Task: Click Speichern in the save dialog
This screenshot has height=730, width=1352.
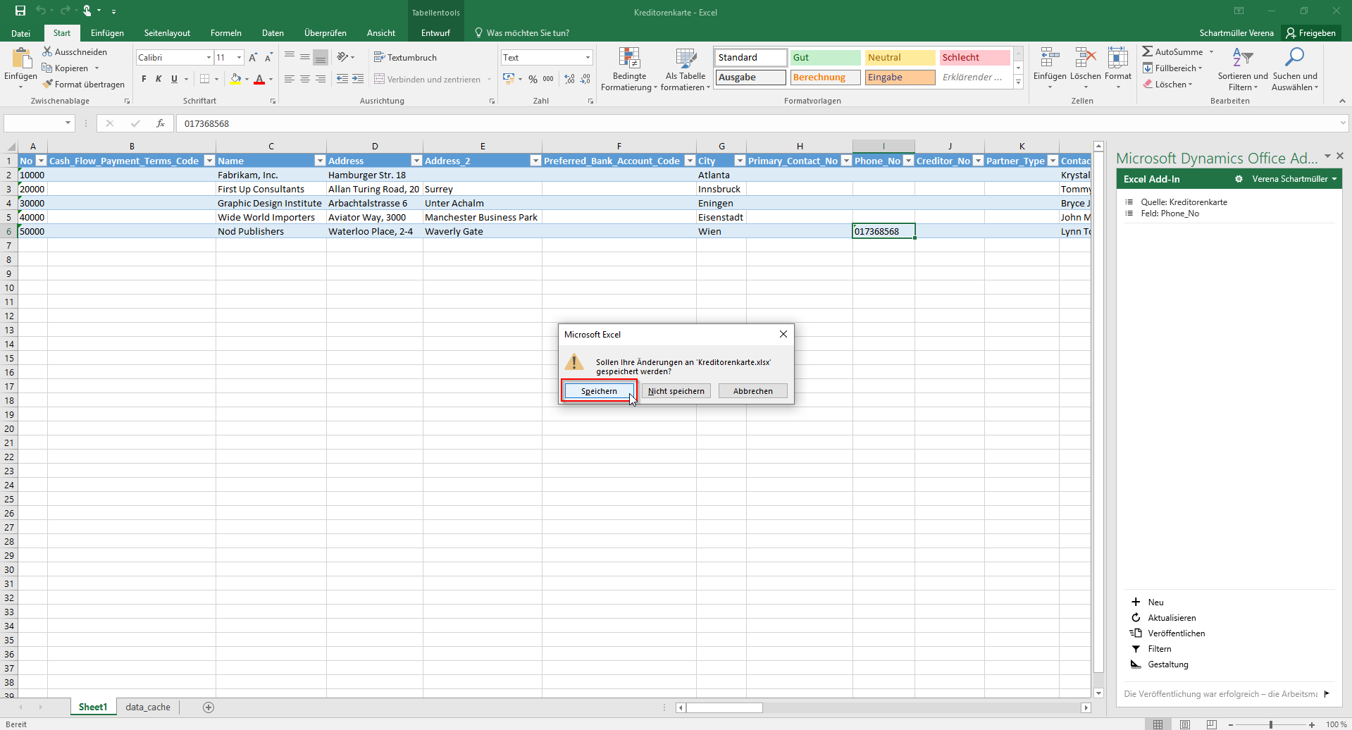Action: 599,391
